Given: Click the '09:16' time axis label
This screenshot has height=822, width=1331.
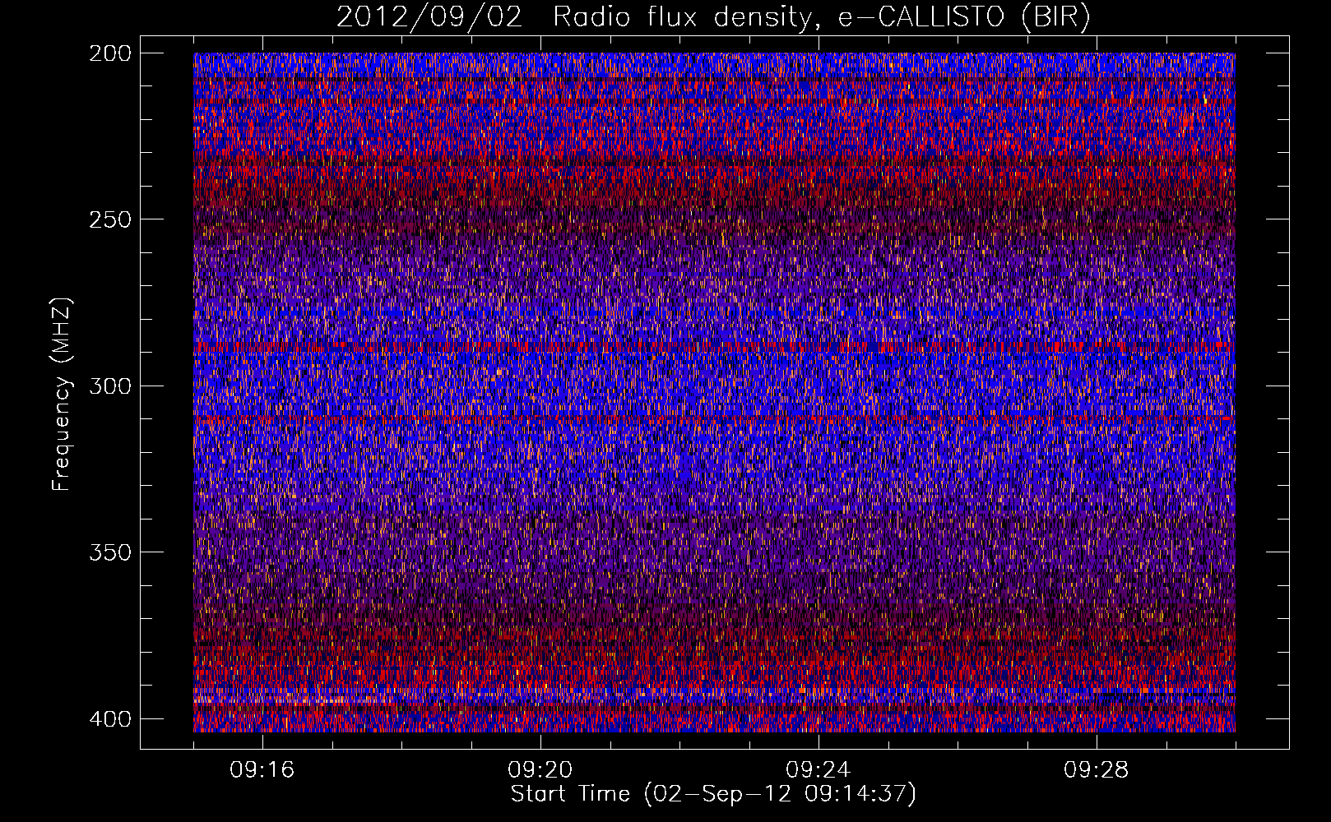Looking at the screenshot, I should 262,770.
